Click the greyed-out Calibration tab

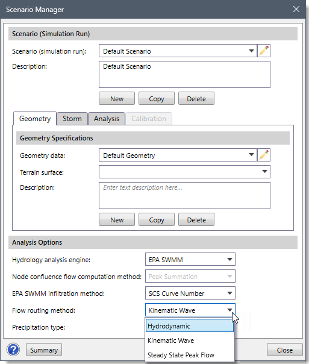[x=149, y=119]
